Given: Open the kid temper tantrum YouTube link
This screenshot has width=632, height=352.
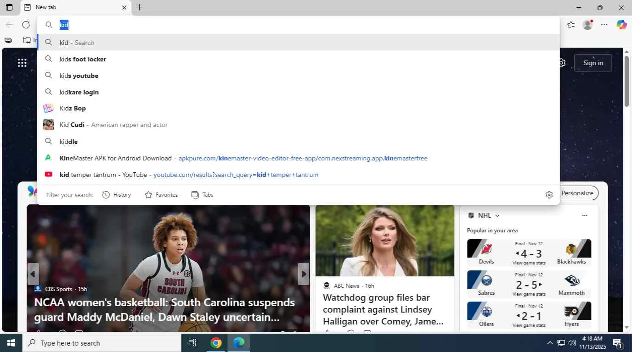Looking at the screenshot, I should click(x=299, y=175).
